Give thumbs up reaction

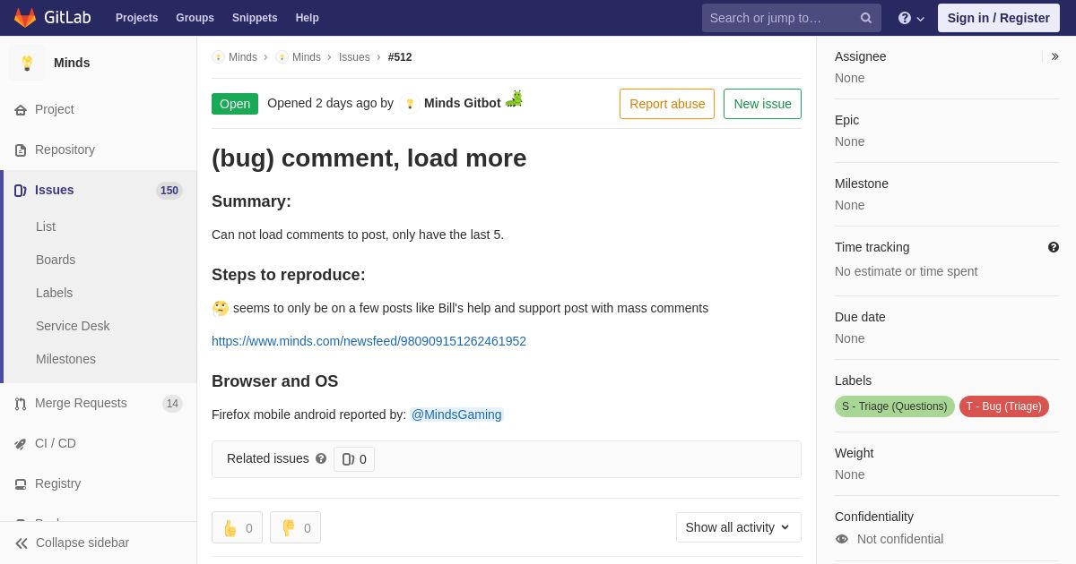tap(237, 527)
